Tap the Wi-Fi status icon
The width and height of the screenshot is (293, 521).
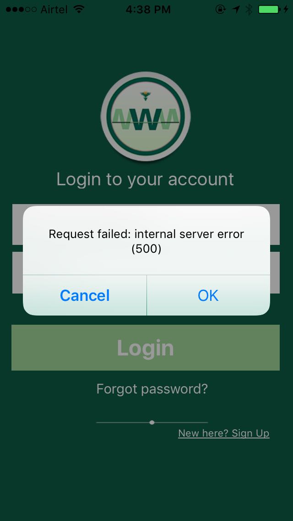(x=79, y=9)
